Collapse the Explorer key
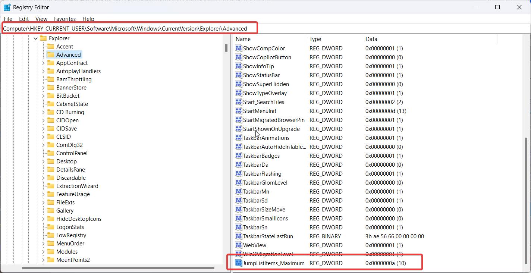This screenshot has height=273, width=531. click(x=35, y=38)
